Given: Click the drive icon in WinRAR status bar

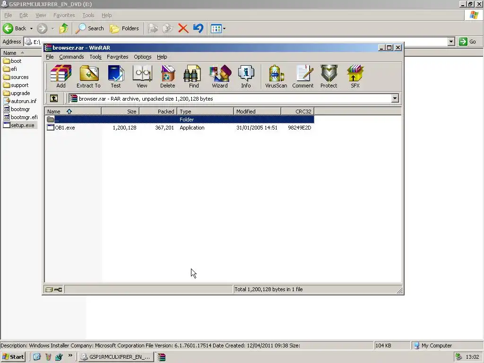Looking at the screenshot, I should click(49, 290).
